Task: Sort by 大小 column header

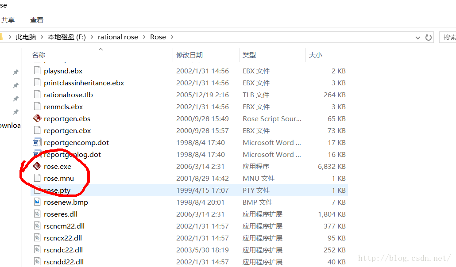Action: pyautogui.click(x=316, y=55)
